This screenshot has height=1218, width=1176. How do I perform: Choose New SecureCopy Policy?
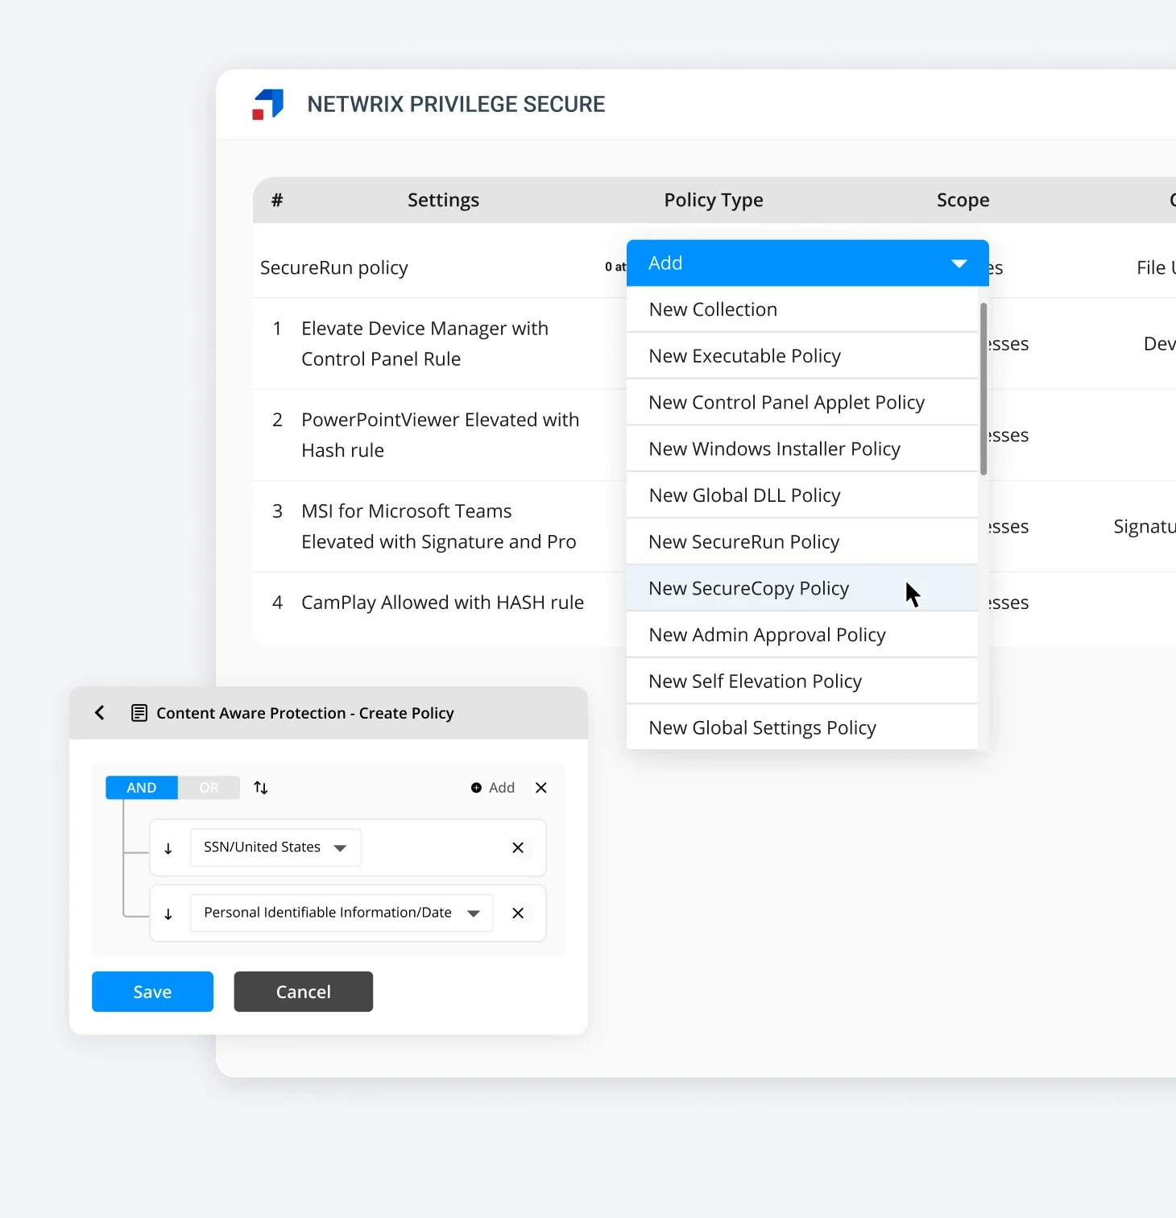pos(802,588)
